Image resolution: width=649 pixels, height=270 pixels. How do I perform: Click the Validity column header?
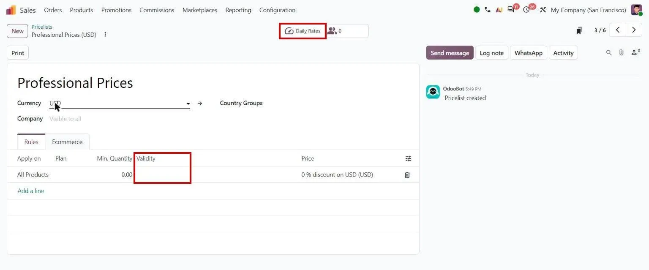146,158
